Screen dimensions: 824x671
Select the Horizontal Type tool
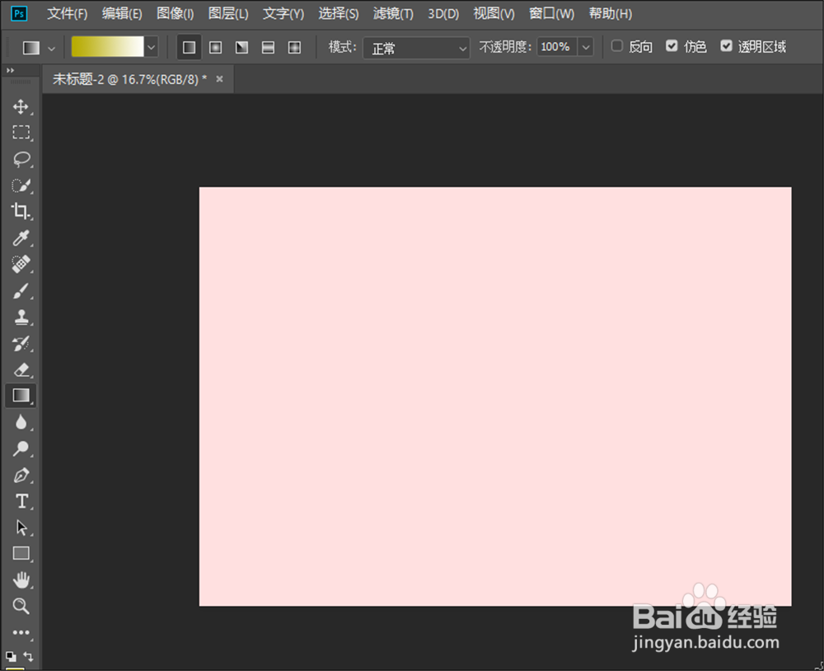tap(21, 501)
